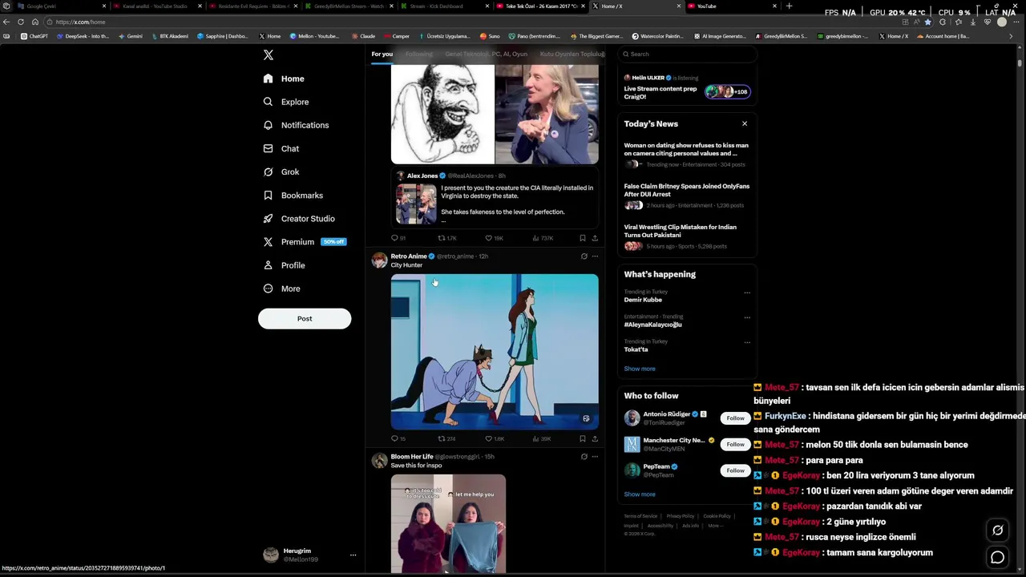Open more options on Retro Anime post
Screen dimensions: 1026x577
(595, 256)
